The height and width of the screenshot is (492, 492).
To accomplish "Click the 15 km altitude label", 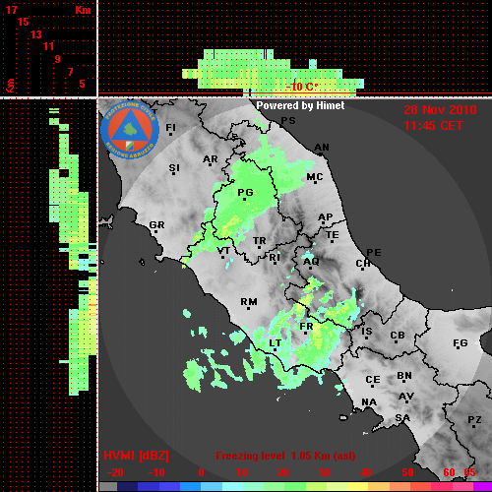I will (24, 22).
